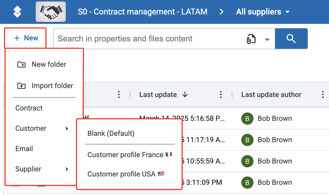The height and width of the screenshot is (195, 329).
Task: Click the stacked layers icon in the top bar
Action: 17,11
